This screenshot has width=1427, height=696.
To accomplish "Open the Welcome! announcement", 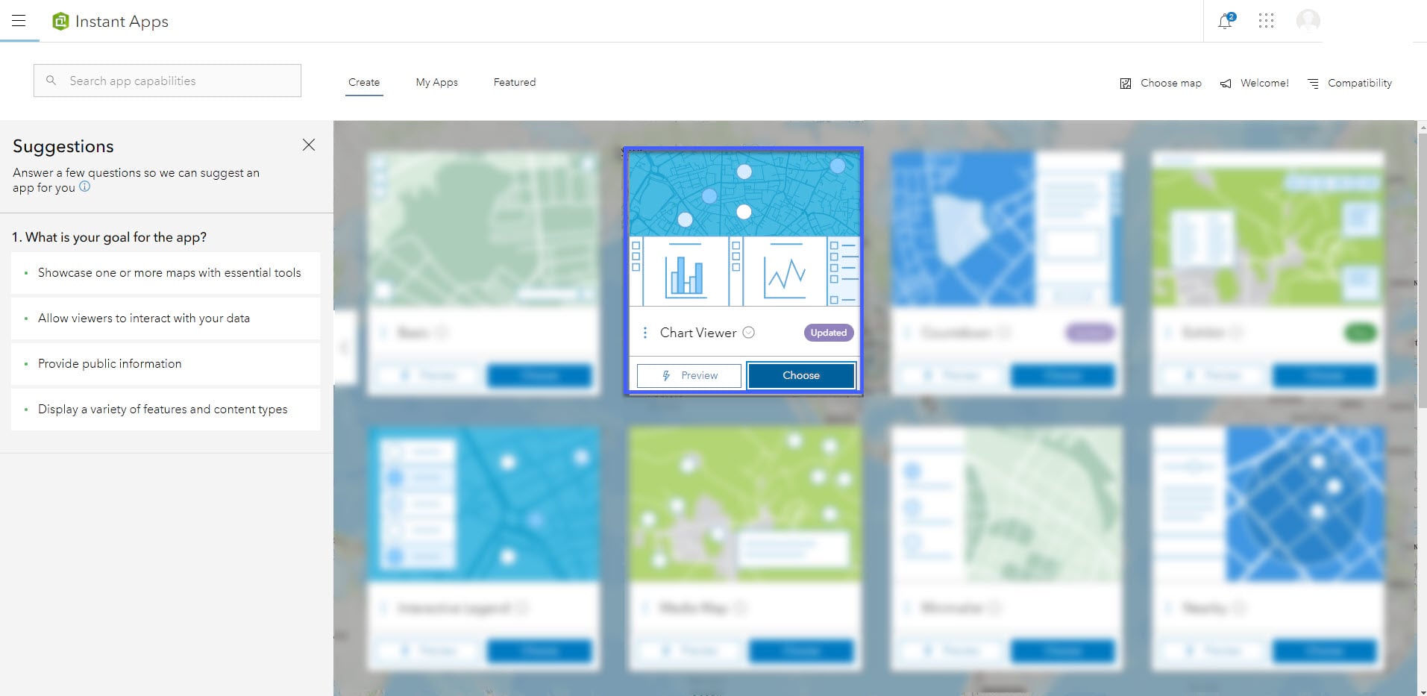I will [x=1254, y=84].
